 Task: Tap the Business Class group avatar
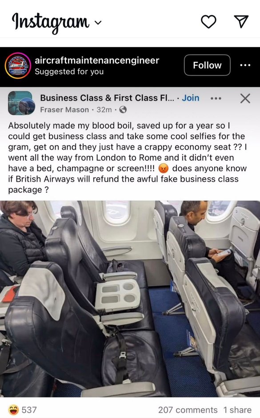[x=20, y=103]
